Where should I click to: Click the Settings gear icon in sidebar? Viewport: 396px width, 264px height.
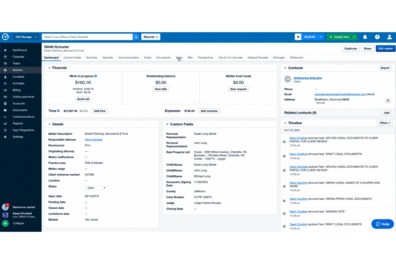tap(5, 137)
